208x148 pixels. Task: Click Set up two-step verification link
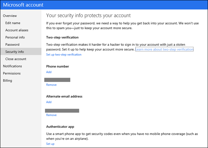(64, 54)
